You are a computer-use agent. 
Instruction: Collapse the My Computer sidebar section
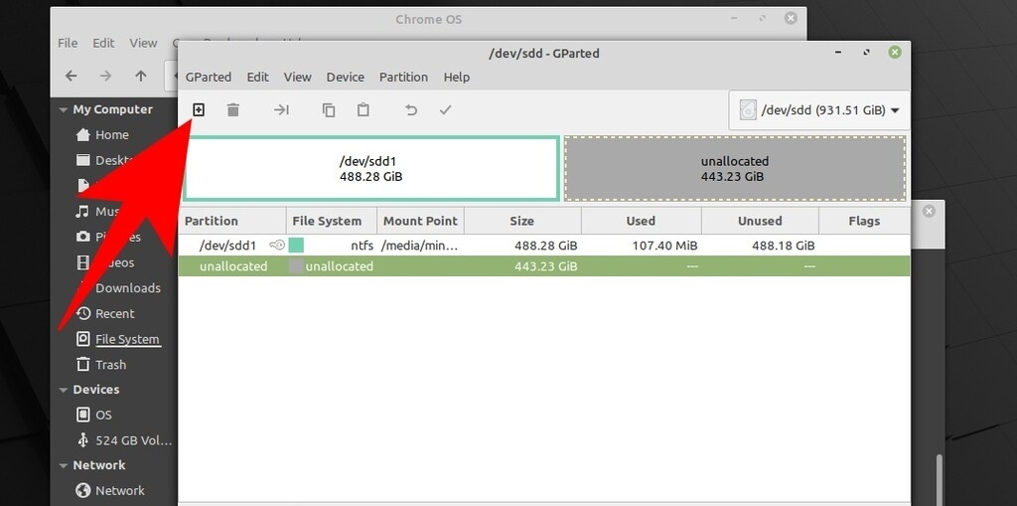[63, 109]
